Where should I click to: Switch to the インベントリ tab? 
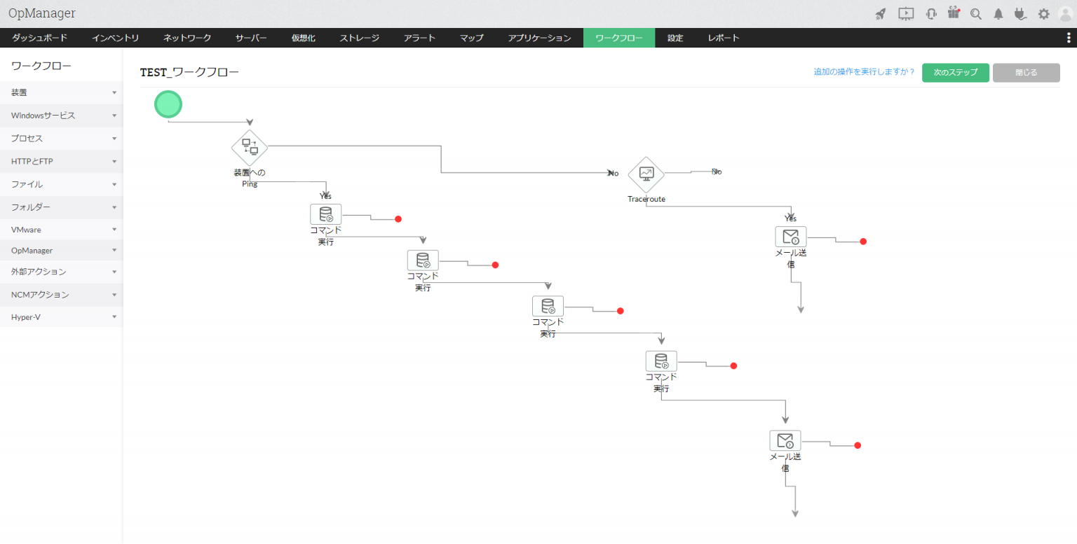[116, 38]
